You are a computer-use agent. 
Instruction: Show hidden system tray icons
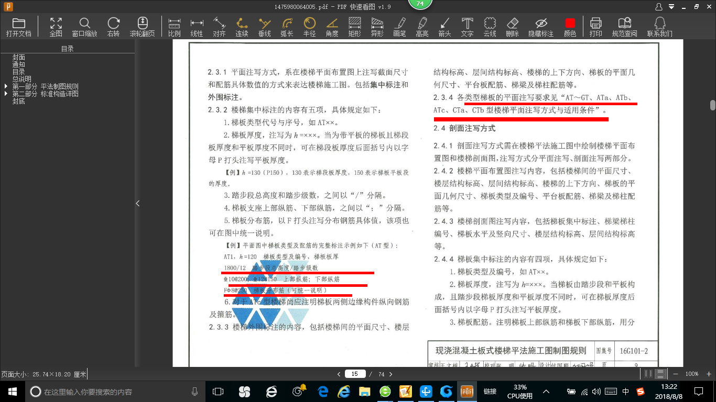pyautogui.click(x=546, y=391)
